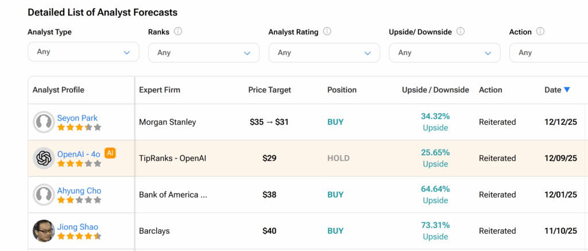Image resolution: width=588 pixels, height=251 pixels.
Task: Expand the Upside/Downside filter dropdown
Action: (444, 53)
